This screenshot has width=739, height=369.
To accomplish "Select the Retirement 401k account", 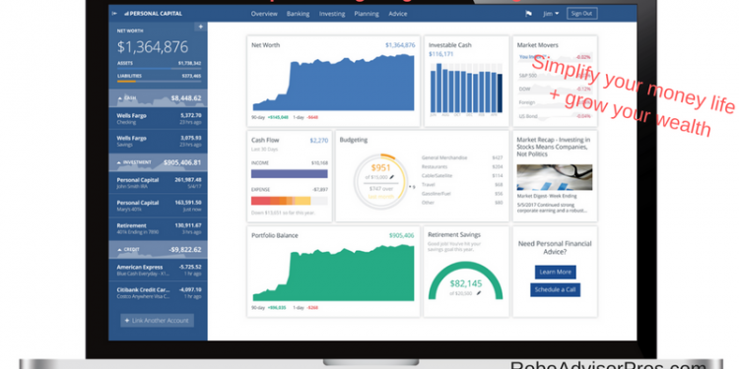I will point(158,228).
